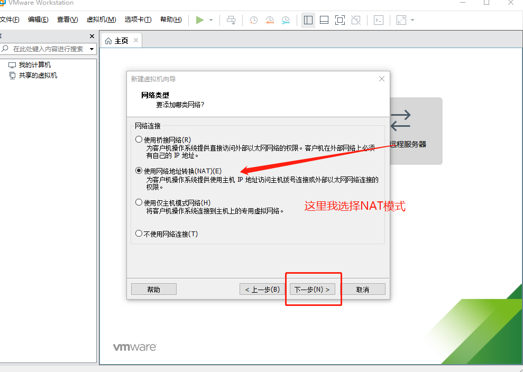
Task: Close the library sidebar panel
Action: coord(92,36)
